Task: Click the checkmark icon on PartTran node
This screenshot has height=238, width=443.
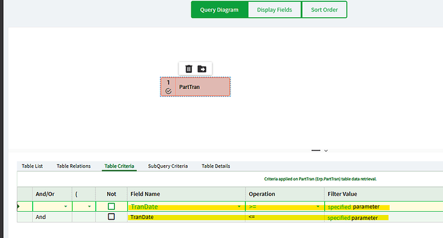Action: tap(168, 91)
